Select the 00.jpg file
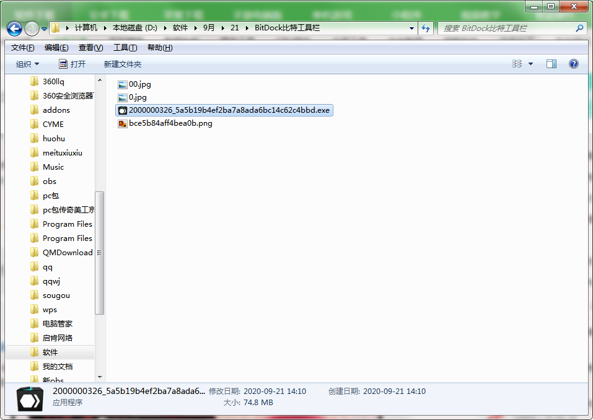The image size is (593, 420). tap(134, 84)
